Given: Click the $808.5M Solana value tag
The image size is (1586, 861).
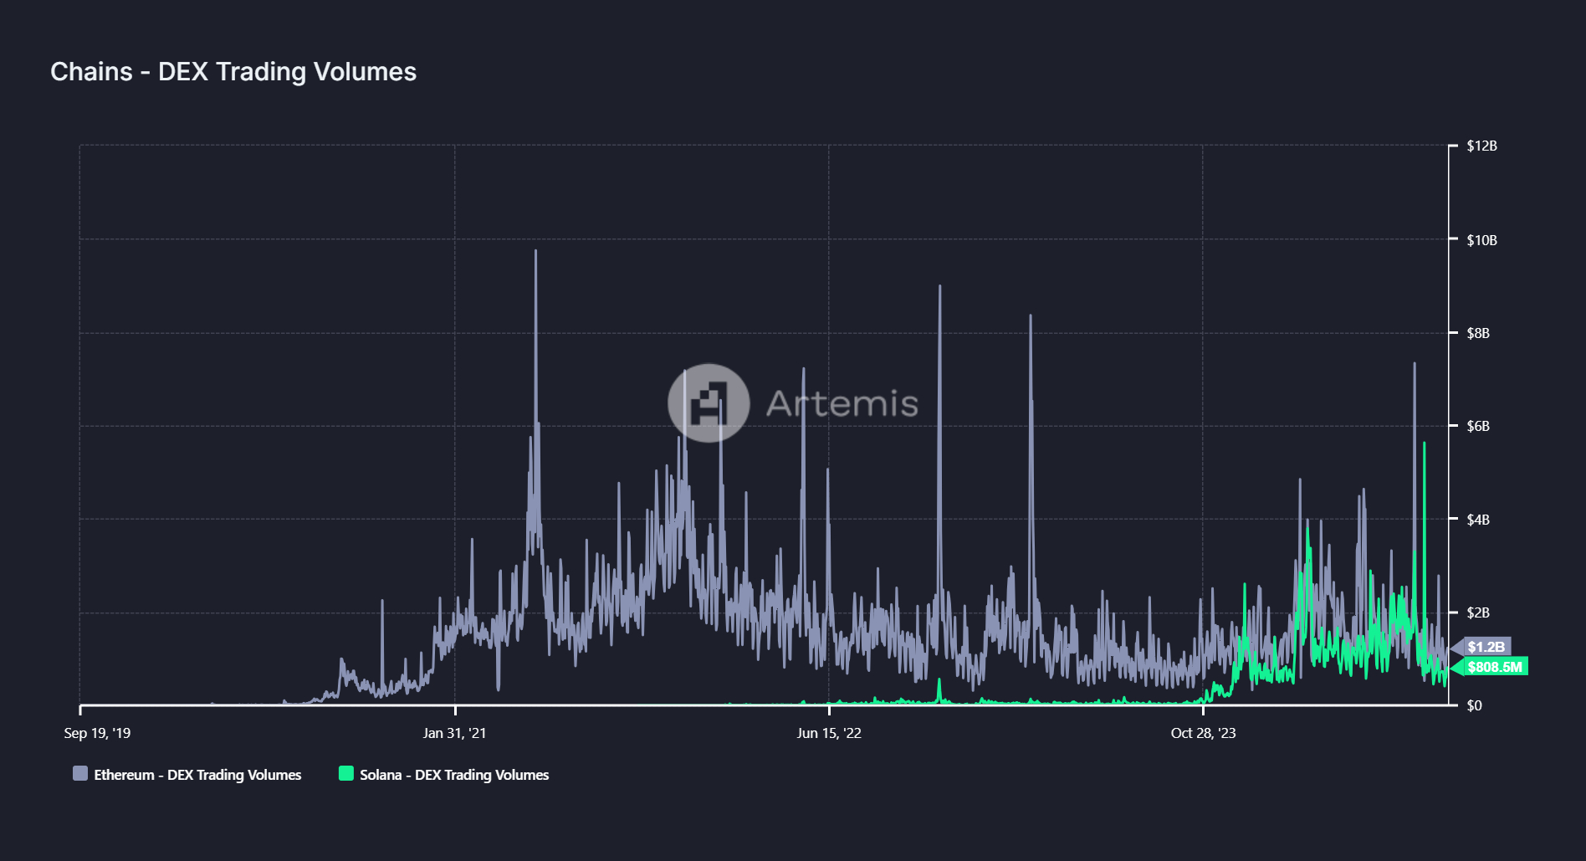Looking at the screenshot, I should pyautogui.click(x=1491, y=667).
